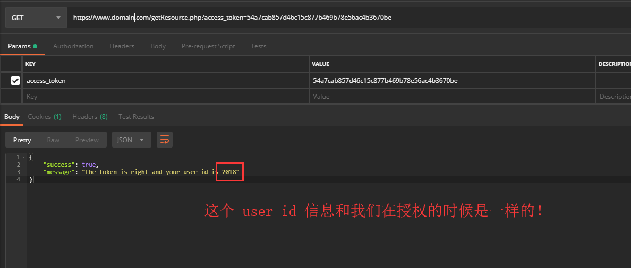Select the Pretty view button
This screenshot has height=268, width=631.
point(22,140)
